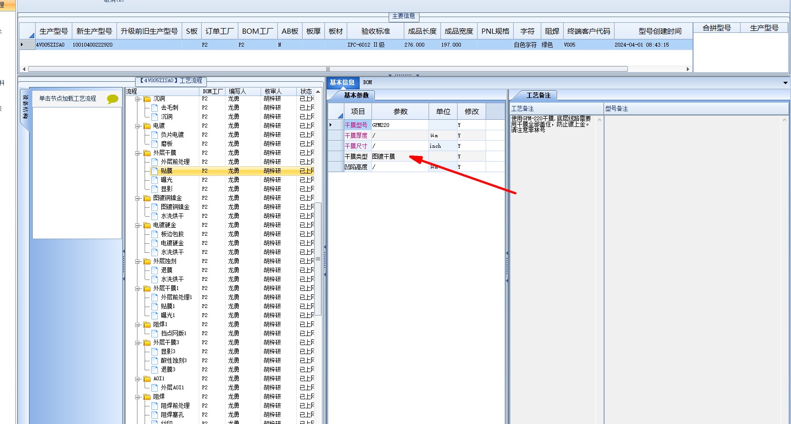Click the document icon of 阻焊塞孔
The image size is (791, 424).
155,415
